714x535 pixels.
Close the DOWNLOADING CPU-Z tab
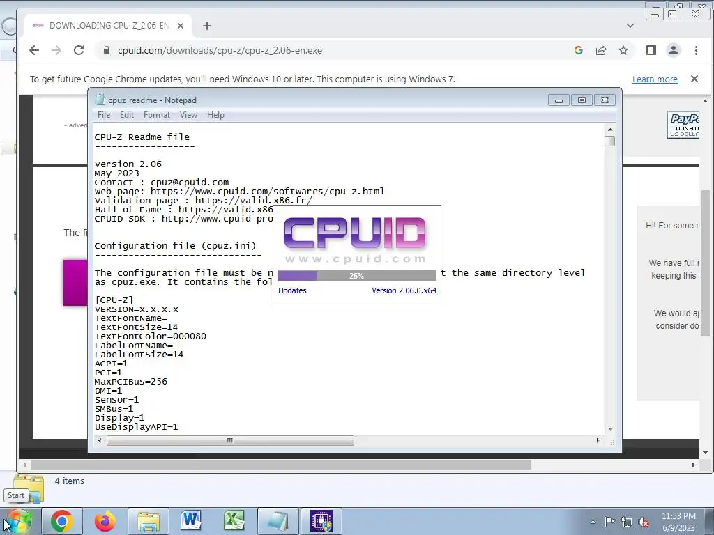pos(181,26)
